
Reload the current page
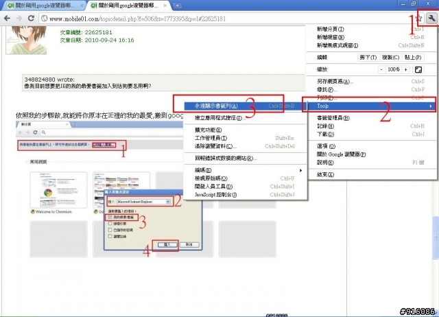(31, 19)
